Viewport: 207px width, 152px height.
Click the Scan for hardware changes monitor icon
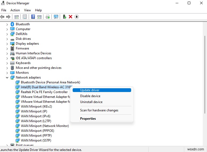click(56, 17)
